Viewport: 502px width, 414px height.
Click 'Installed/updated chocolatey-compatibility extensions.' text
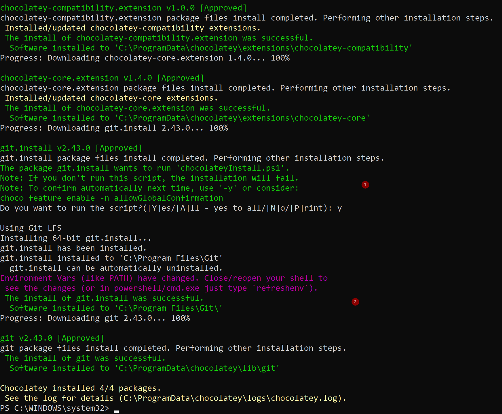click(x=133, y=28)
